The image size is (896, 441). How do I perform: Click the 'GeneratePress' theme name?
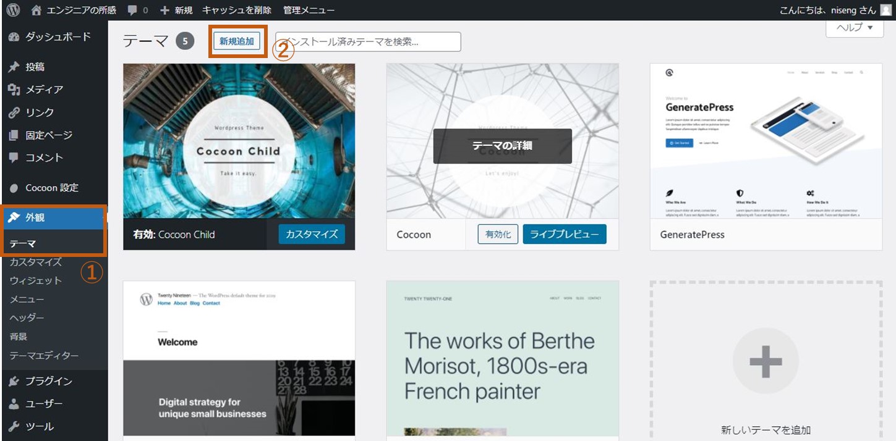click(692, 235)
